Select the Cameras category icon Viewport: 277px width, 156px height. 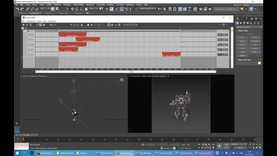248,23
